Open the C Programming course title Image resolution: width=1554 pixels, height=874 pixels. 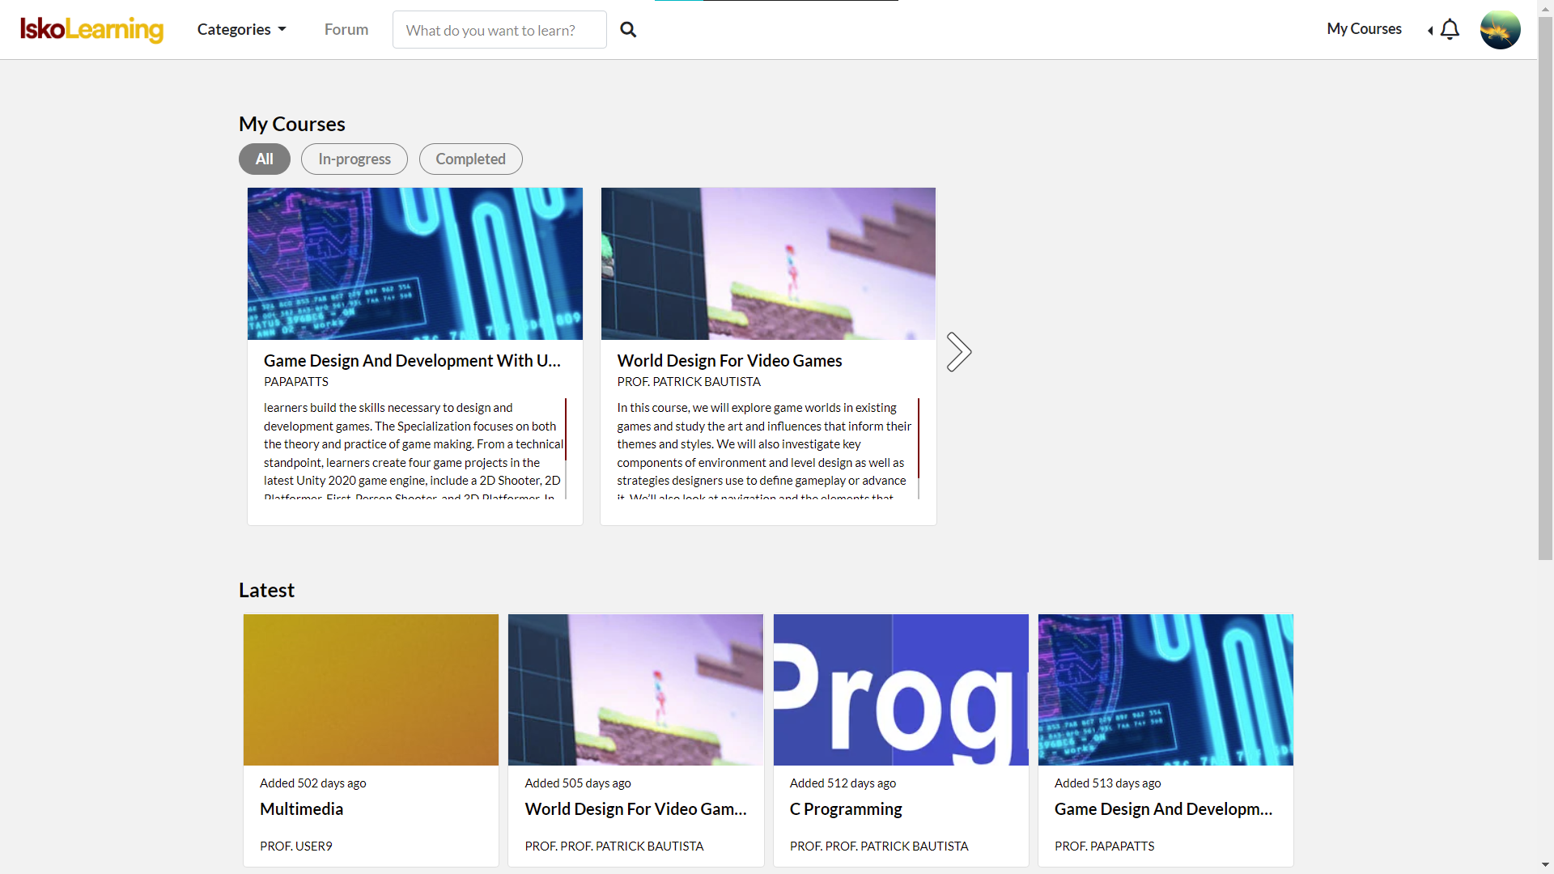846,809
